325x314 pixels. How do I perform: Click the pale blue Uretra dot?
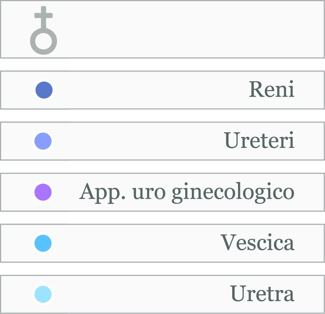tap(43, 294)
